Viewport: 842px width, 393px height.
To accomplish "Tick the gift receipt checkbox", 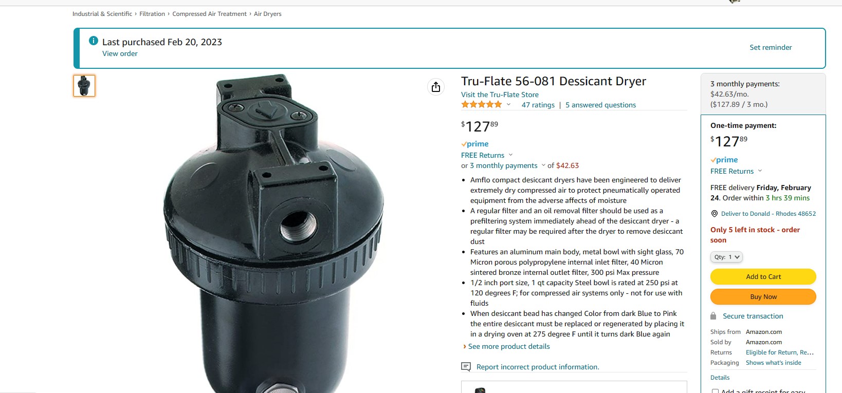I will [x=715, y=391].
